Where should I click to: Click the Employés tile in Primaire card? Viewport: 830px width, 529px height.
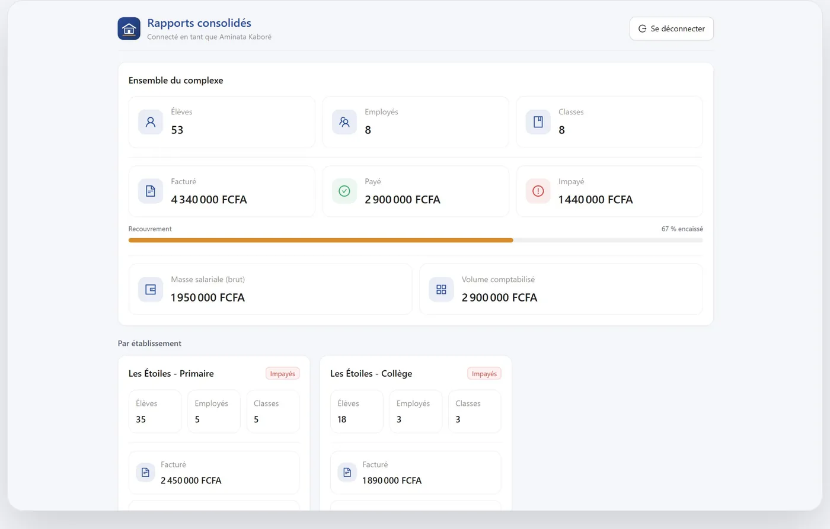coord(214,412)
